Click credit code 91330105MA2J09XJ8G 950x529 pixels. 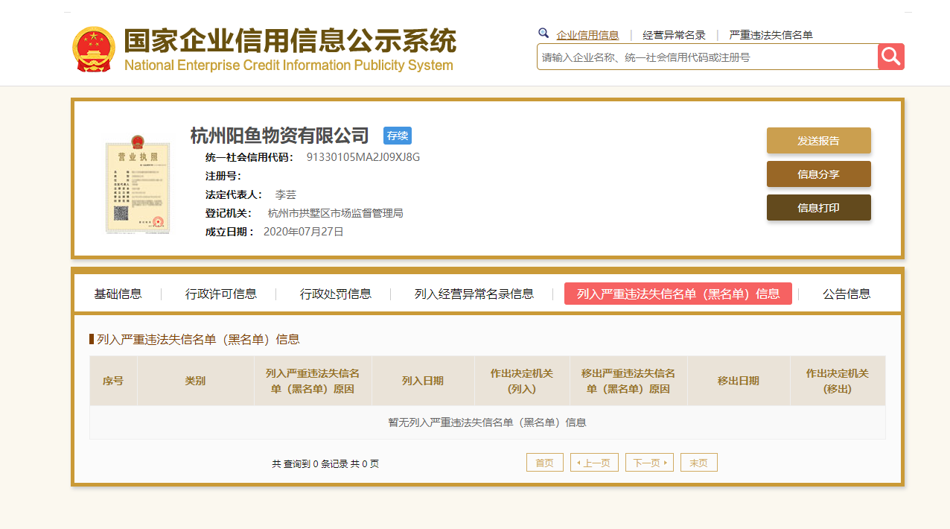pyautogui.click(x=363, y=157)
